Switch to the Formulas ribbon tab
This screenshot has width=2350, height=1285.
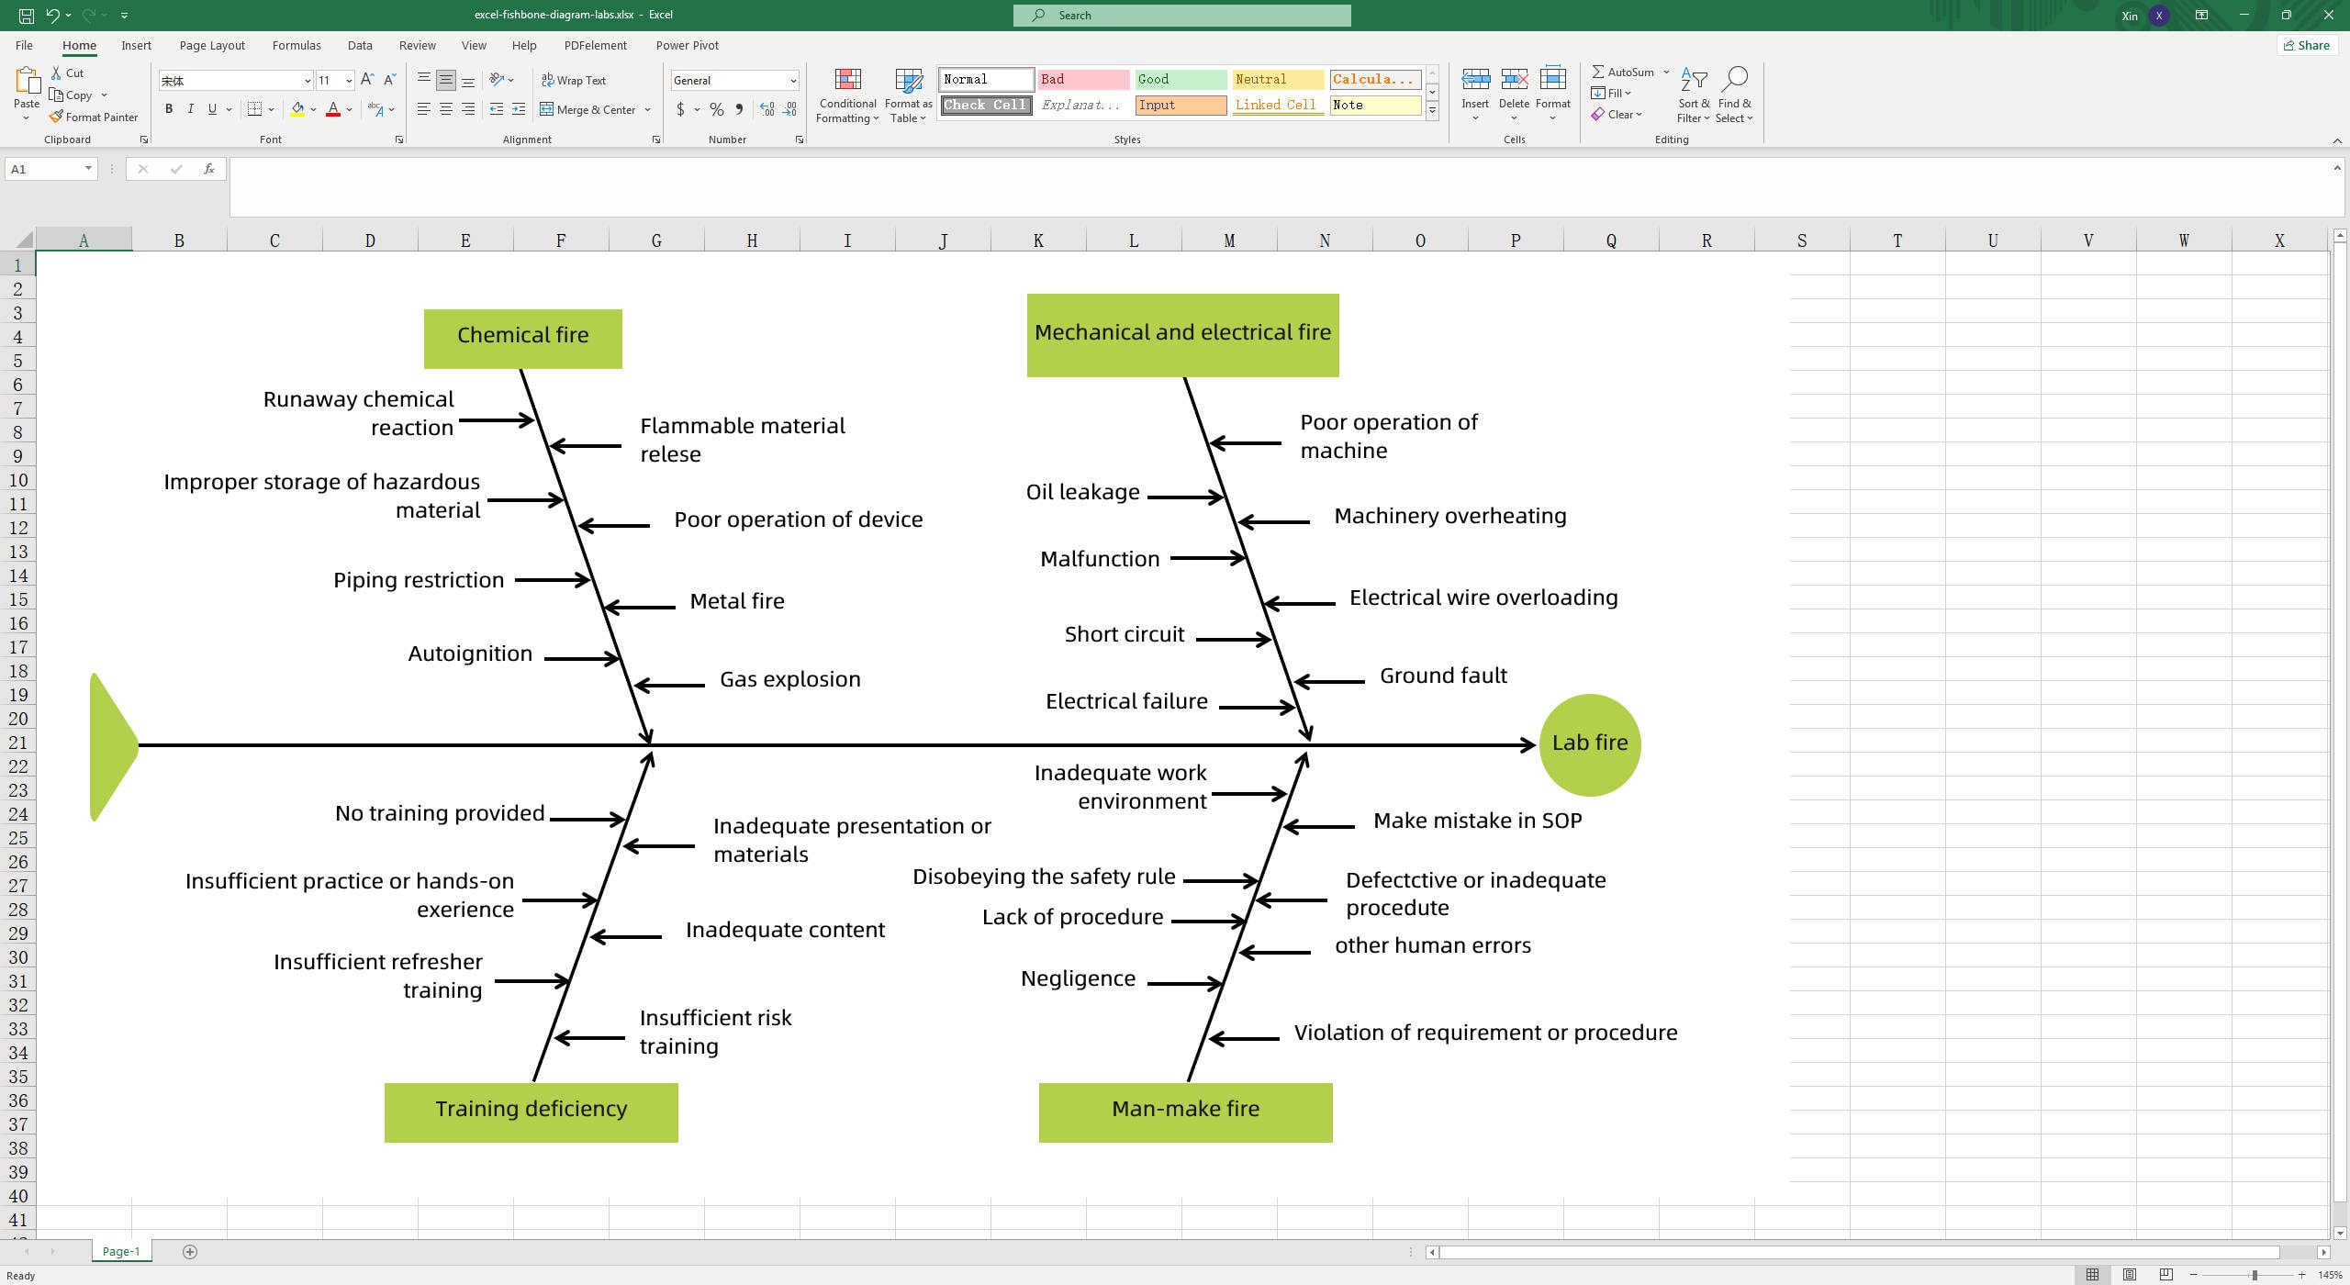pyautogui.click(x=296, y=45)
